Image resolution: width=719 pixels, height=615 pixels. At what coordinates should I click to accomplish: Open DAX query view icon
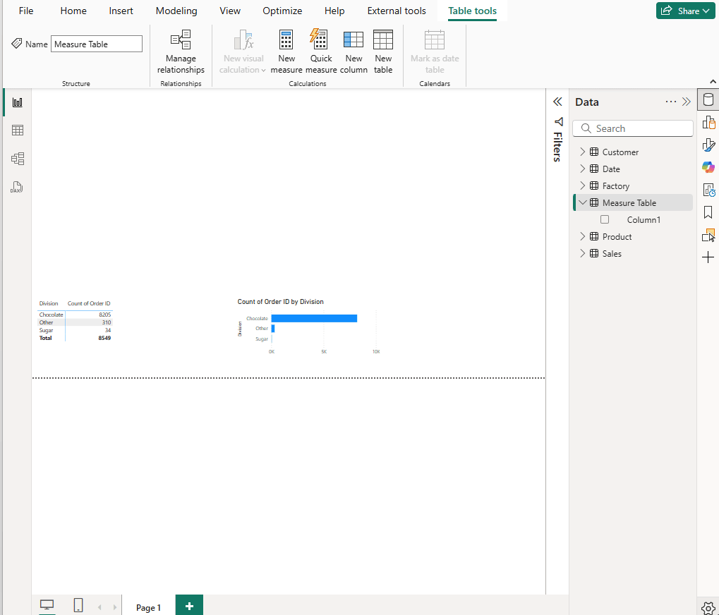pyautogui.click(x=16, y=187)
